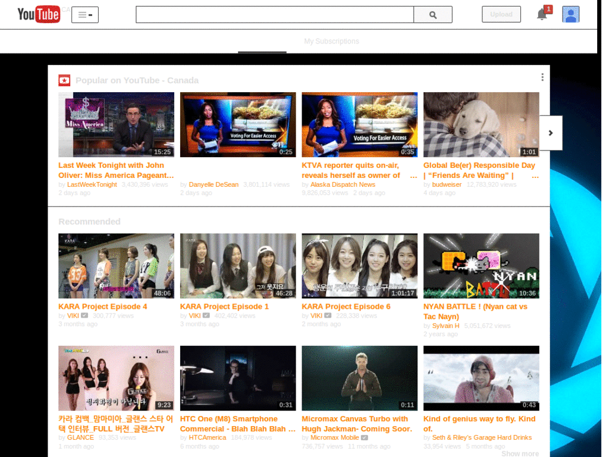The width and height of the screenshot is (609, 457).
Task: Visit Micromax Mobile channel
Action: pyautogui.click(x=335, y=437)
